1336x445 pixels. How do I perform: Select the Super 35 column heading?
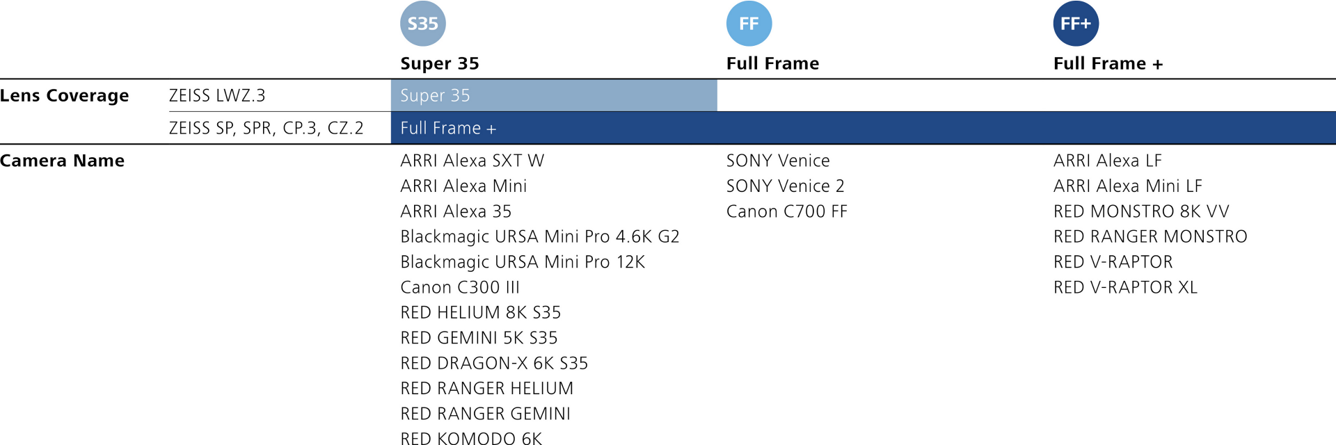[x=440, y=63]
